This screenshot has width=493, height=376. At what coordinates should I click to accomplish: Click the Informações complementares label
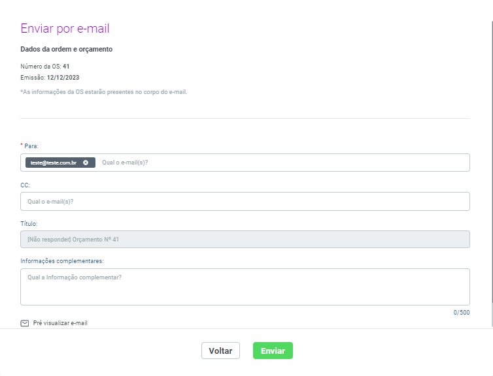pyautogui.click(x=62, y=261)
